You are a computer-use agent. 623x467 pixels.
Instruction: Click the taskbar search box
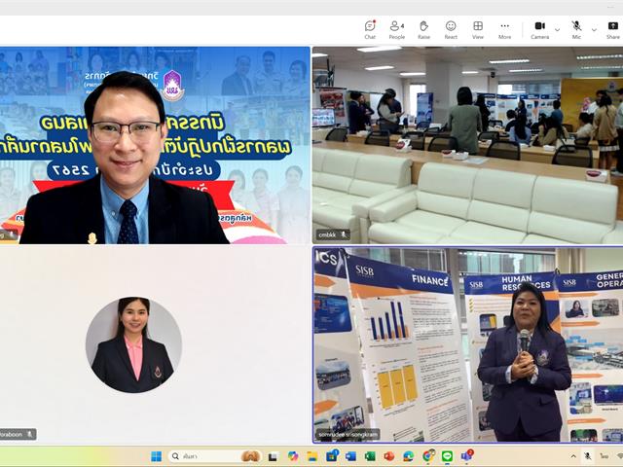[x=215, y=456]
